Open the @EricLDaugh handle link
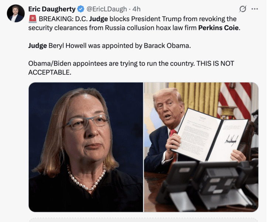This screenshot has height=222, width=267. 107,9
